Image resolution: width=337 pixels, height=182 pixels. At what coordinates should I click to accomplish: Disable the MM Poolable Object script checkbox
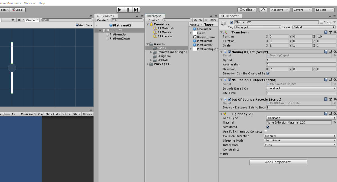229,80
